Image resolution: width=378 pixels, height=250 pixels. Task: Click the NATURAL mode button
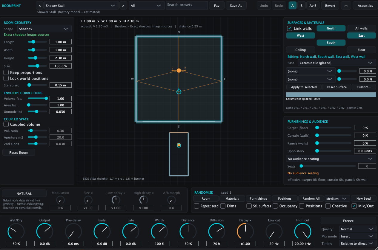pyautogui.click(x=24, y=194)
